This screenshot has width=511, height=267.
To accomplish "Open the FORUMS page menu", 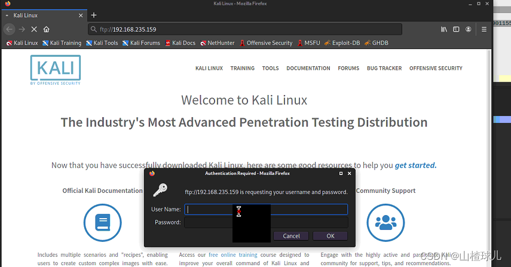I will (x=348, y=68).
